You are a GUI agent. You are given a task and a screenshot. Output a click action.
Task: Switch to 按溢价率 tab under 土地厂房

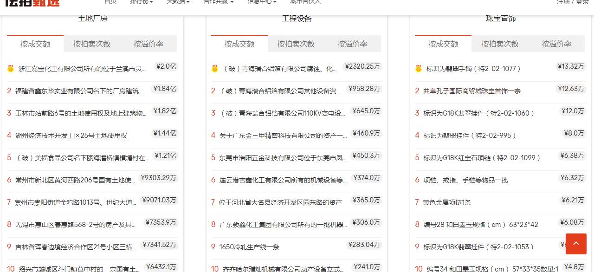tap(148, 44)
